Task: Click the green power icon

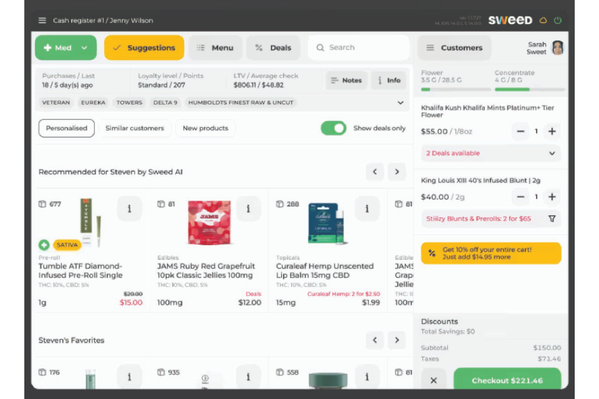Action: (x=558, y=20)
